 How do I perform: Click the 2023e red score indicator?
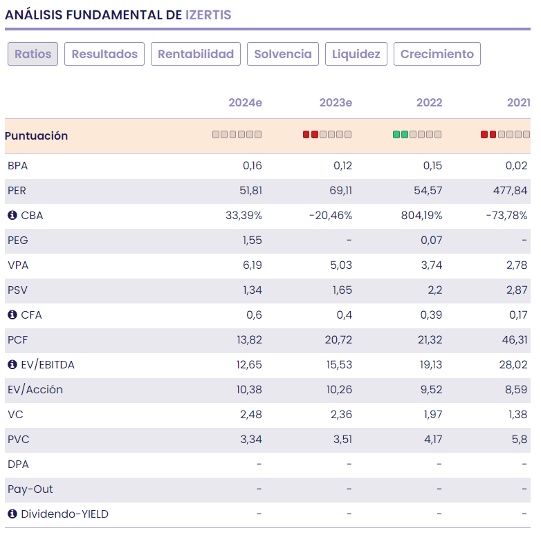(311, 135)
